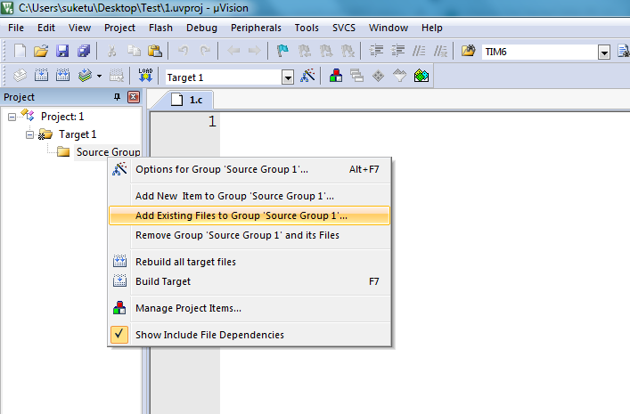Screen dimensions: 630x414
Task: Open the Flash menu
Action: tap(160, 28)
